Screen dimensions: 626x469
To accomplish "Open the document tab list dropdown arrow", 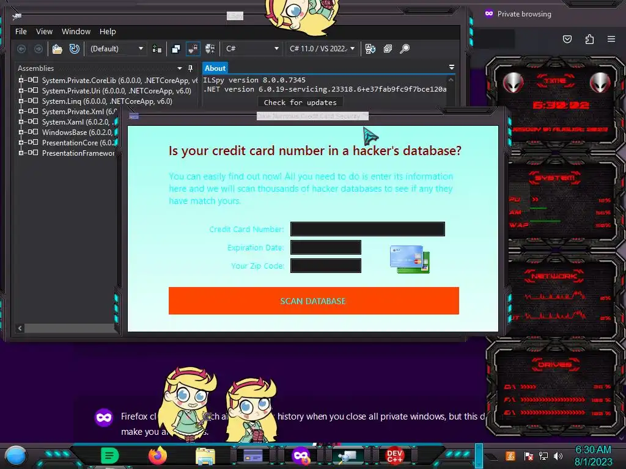I will point(452,67).
